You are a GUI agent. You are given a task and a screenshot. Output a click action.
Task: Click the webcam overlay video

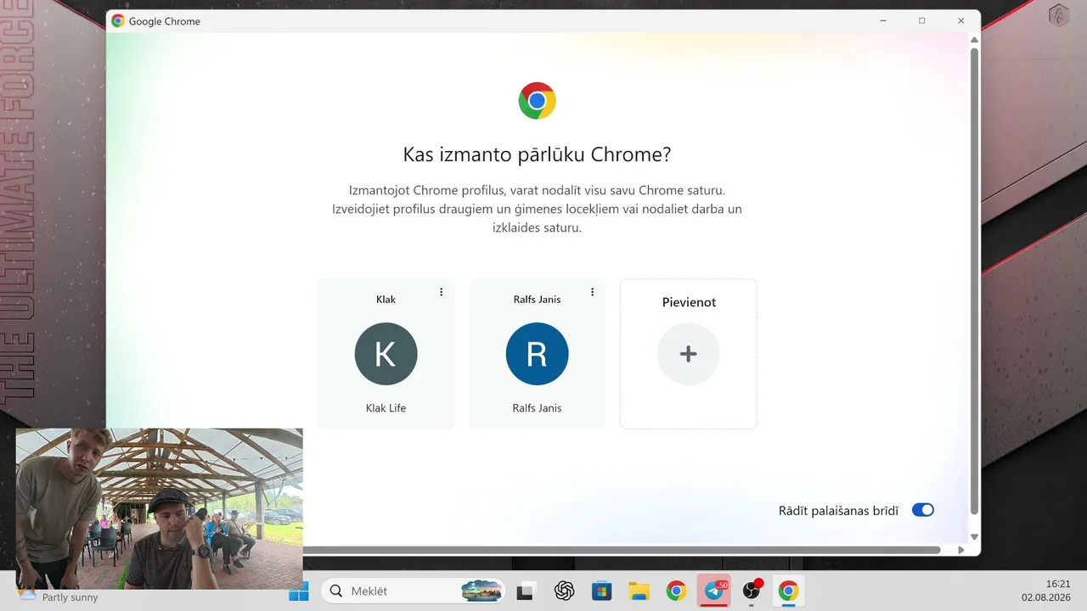pos(159,508)
